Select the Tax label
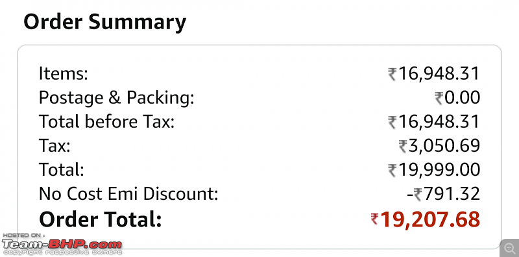This screenshot has width=519, height=257. point(54,146)
